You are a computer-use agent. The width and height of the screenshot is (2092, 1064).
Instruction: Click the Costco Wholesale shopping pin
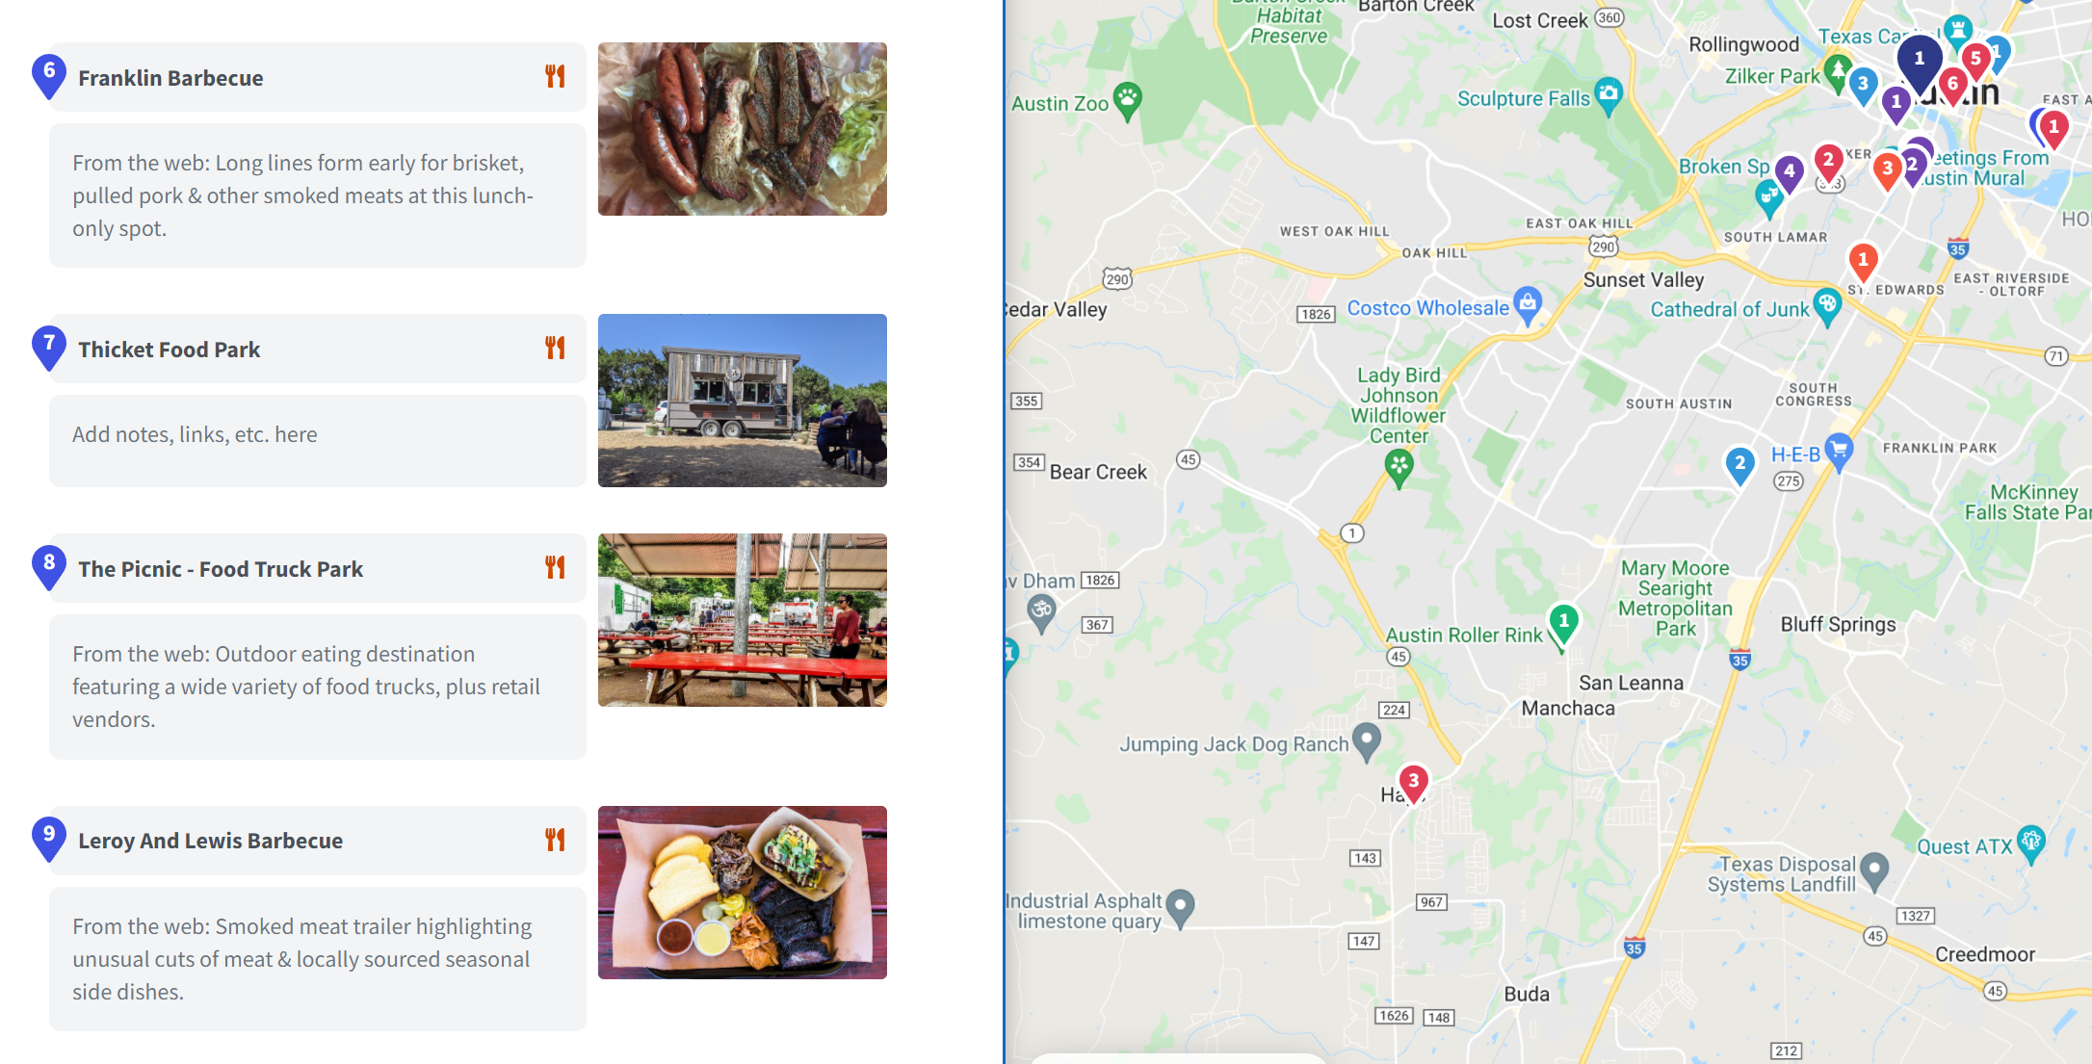pos(1528,305)
